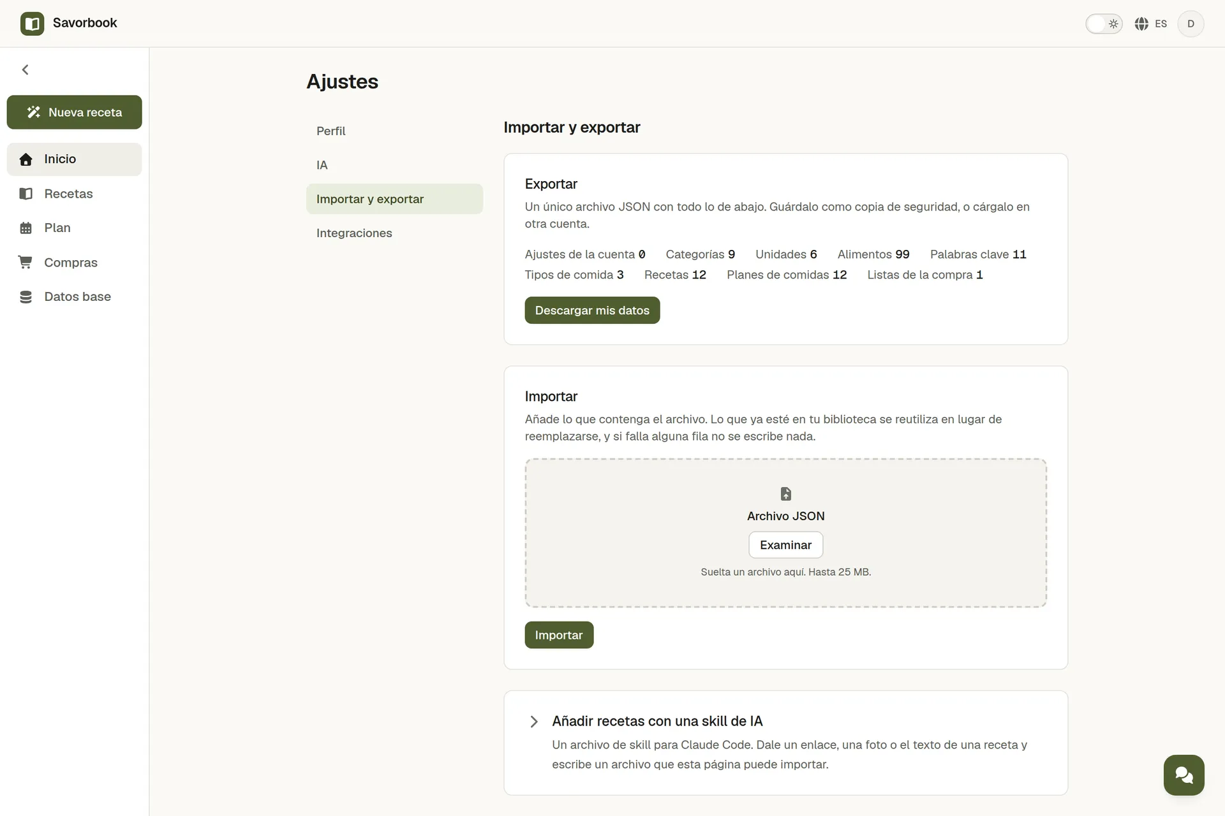The image size is (1225, 816).
Task: Click the Planes de comidas 12 count
Action: point(787,275)
